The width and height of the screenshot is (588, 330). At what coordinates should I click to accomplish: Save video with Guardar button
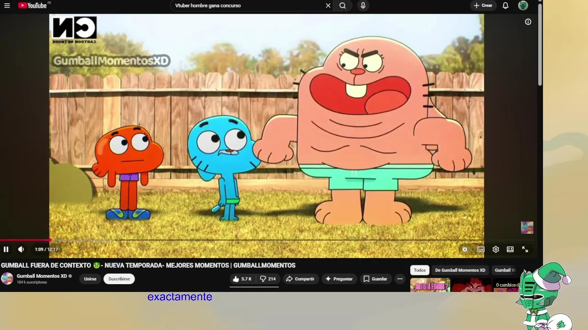pyautogui.click(x=375, y=279)
